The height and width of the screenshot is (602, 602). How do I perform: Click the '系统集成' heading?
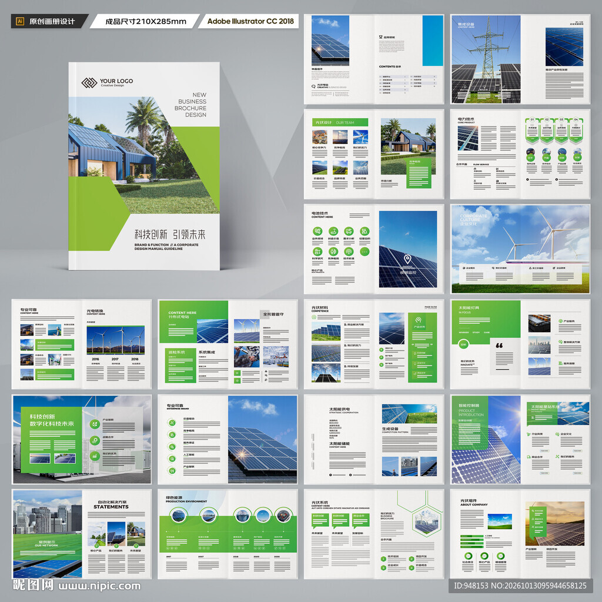[207, 352]
